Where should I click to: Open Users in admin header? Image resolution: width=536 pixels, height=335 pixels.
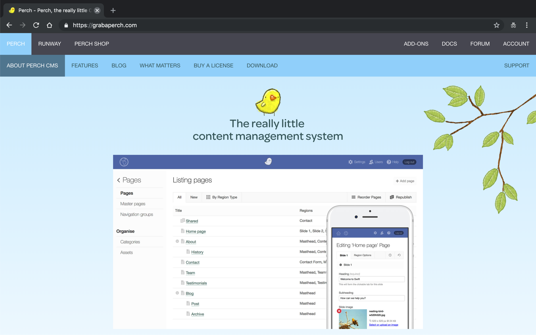(376, 162)
